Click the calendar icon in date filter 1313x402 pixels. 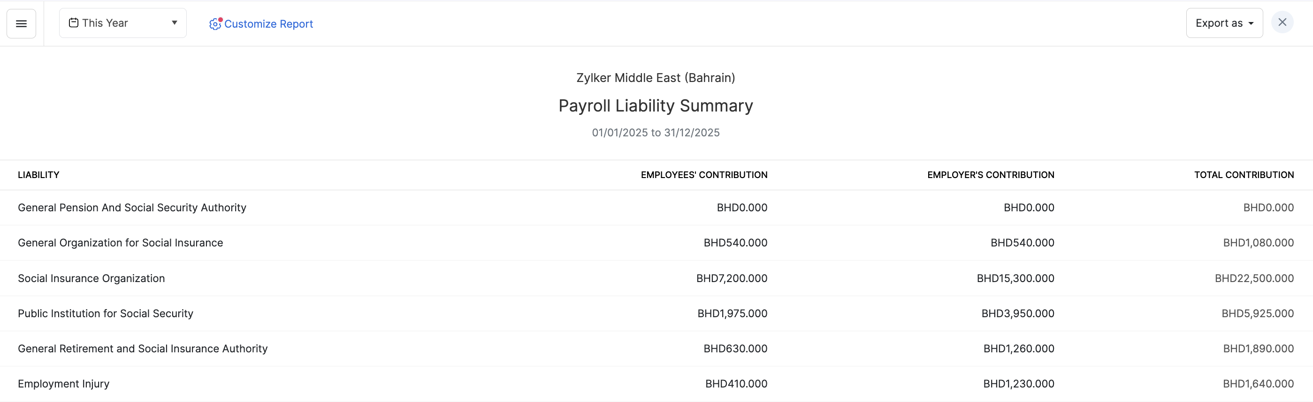click(x=73, y=23)
